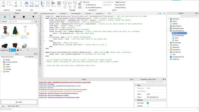
Task: Select Developer Products in Game panel
Action: [x=12, y=62]
